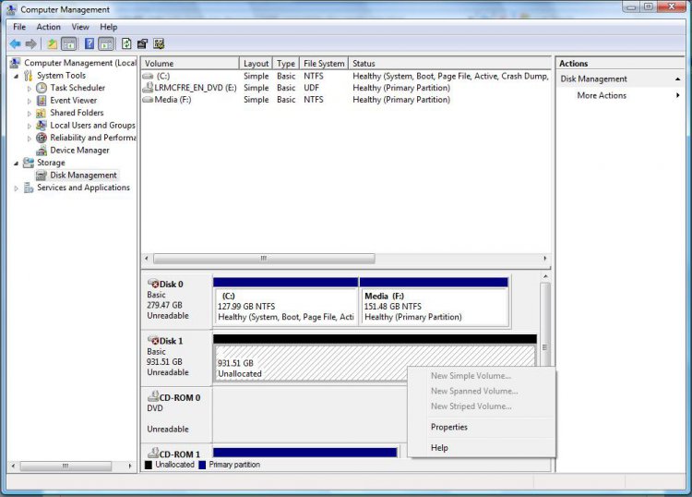Image resolution: width=692 pixels, height=497 pixels.
Task: Expand Local Users and Groups node
Action: (30, 126)
